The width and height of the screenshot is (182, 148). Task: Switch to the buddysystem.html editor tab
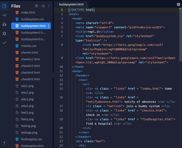[x=71, y=4]
